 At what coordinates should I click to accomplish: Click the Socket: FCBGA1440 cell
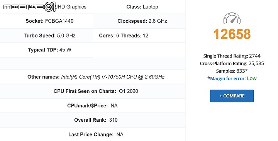coord(46,21)
